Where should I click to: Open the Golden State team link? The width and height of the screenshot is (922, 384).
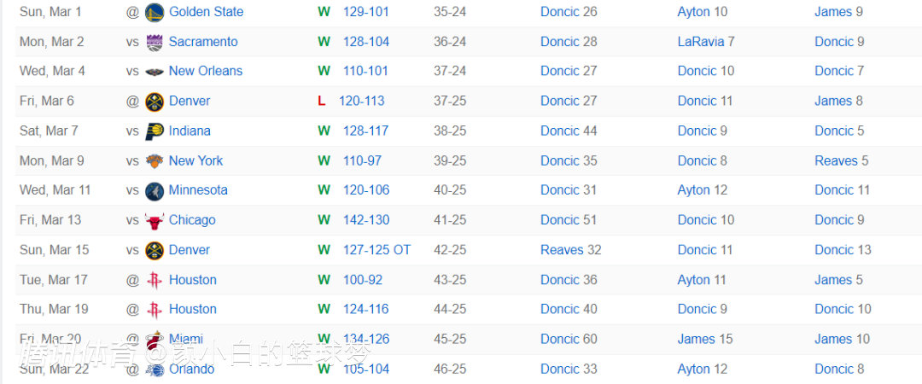click(x=206, y=12)
